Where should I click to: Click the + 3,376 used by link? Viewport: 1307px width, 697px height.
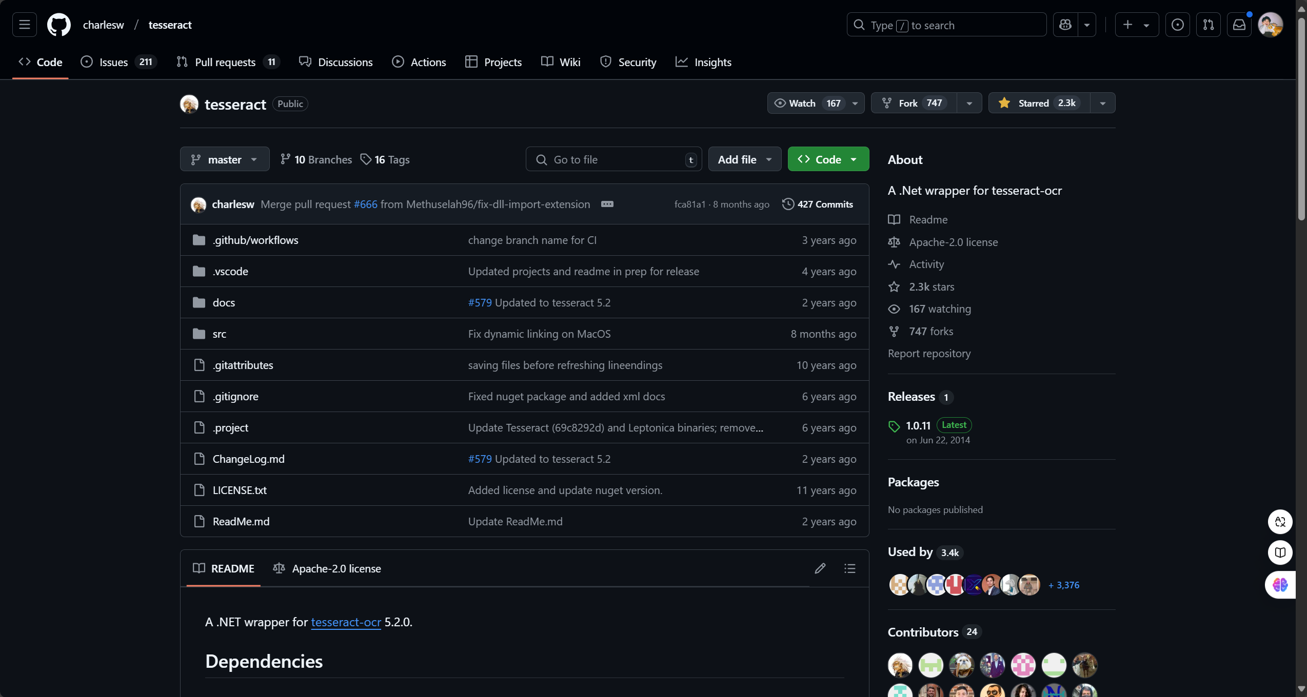(1064, 585)
